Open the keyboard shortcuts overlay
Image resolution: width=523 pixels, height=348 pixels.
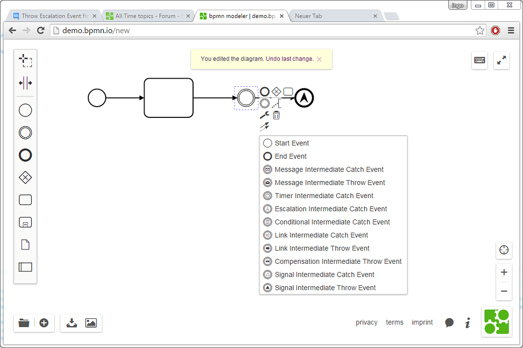click(x=480, y=60)
